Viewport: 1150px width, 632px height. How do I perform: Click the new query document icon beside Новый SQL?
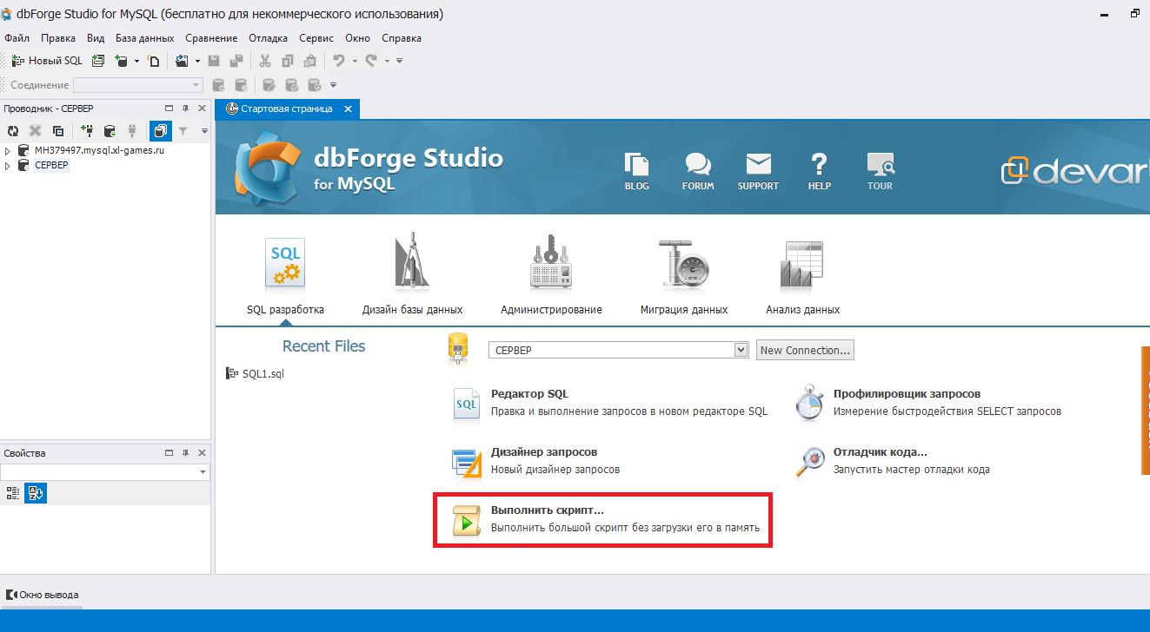pyautogui.click(x=98, y=61)
